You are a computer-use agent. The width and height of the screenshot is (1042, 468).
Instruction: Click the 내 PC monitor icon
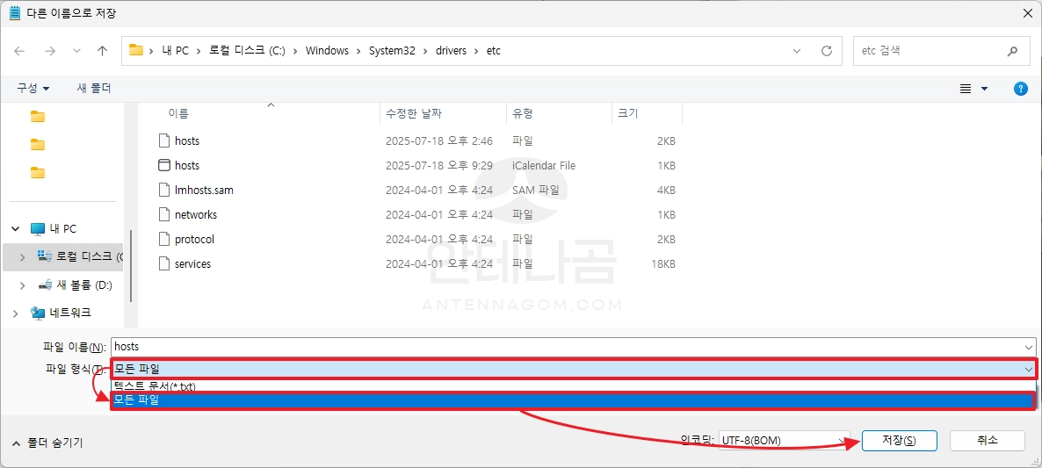pos(37,228)
